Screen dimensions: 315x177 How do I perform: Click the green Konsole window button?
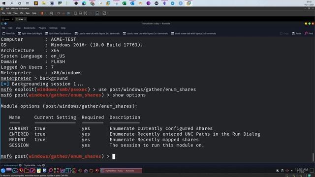click(310, 24)
